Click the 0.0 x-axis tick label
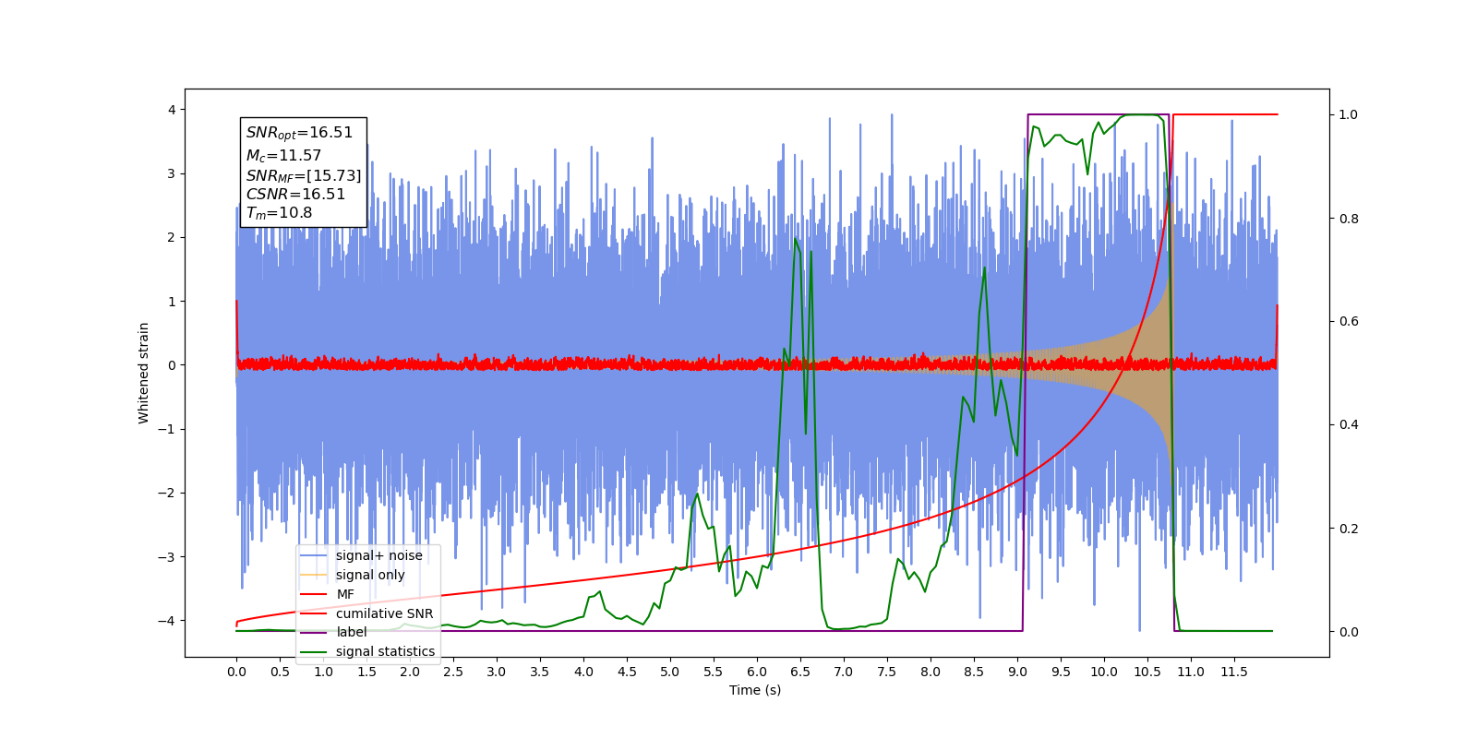This screenshot has height=738, width=1477. coord(236,672)
